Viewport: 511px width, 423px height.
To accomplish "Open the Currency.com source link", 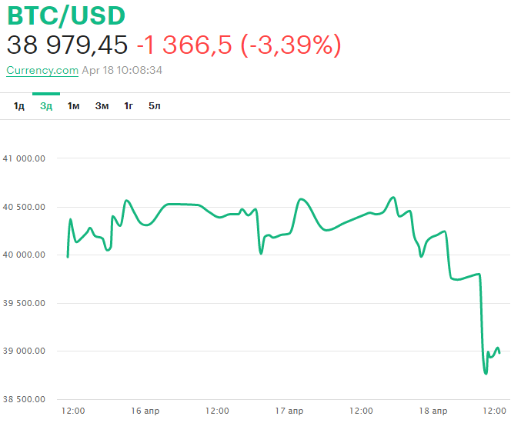I will coord(42,70).
